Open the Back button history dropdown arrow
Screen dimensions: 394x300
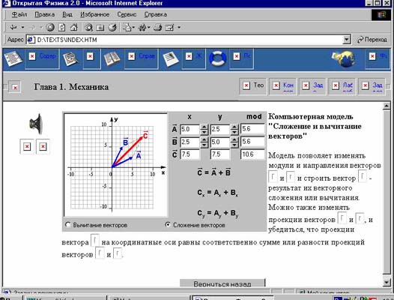(23, 27)
